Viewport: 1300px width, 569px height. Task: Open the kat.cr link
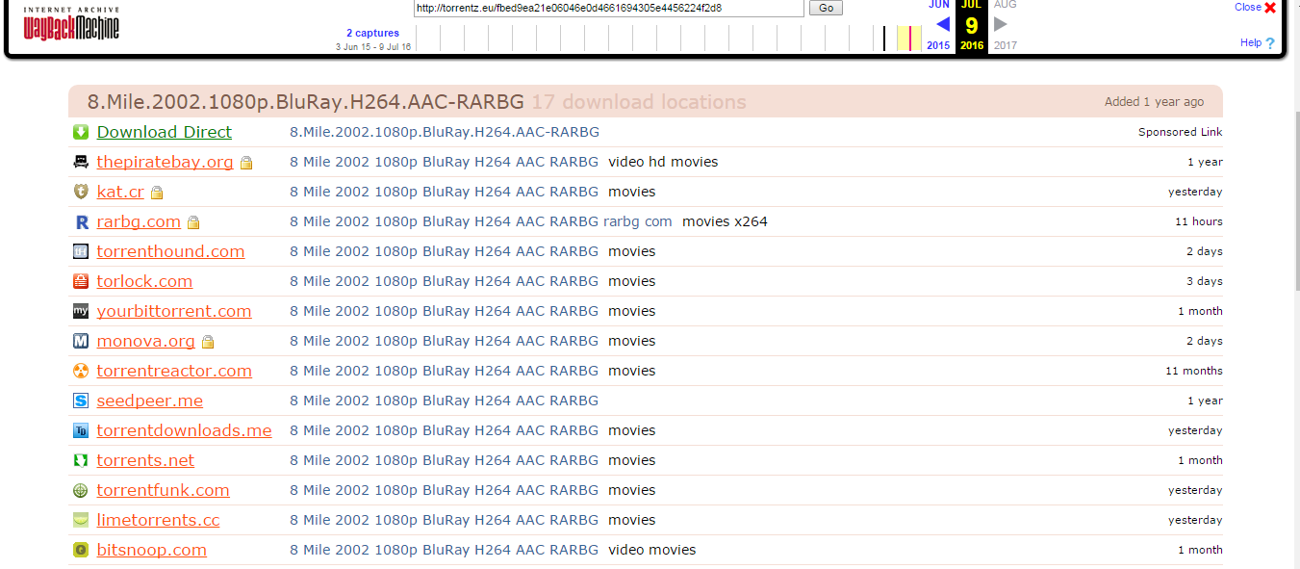pyautogui.click(x=120, y=192)
